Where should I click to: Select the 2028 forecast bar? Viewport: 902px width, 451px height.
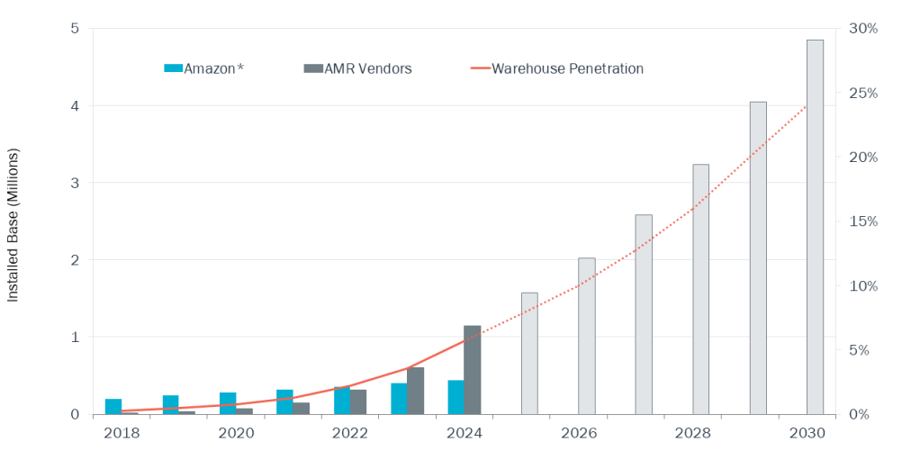(x=700, y=289)
